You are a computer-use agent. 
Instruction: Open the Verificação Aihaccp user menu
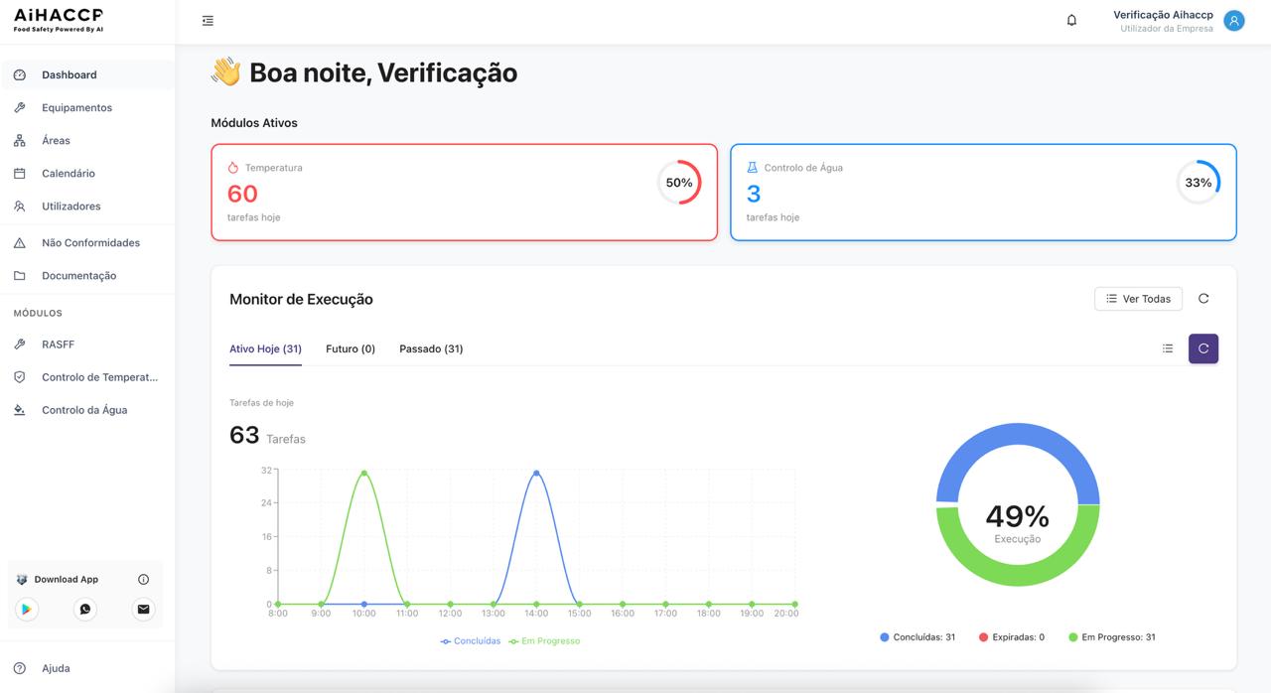coord(1162,21)
